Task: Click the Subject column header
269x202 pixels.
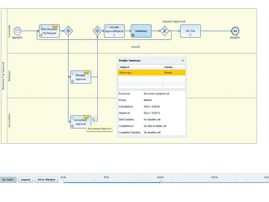Action: (x=140, y=67)
